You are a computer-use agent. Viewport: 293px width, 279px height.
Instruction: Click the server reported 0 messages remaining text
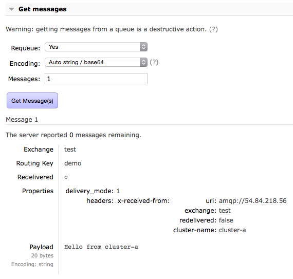(x=74, y=135)
